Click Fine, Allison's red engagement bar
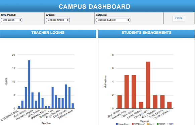This screenshot has height=125, width=195. point(119,102)
